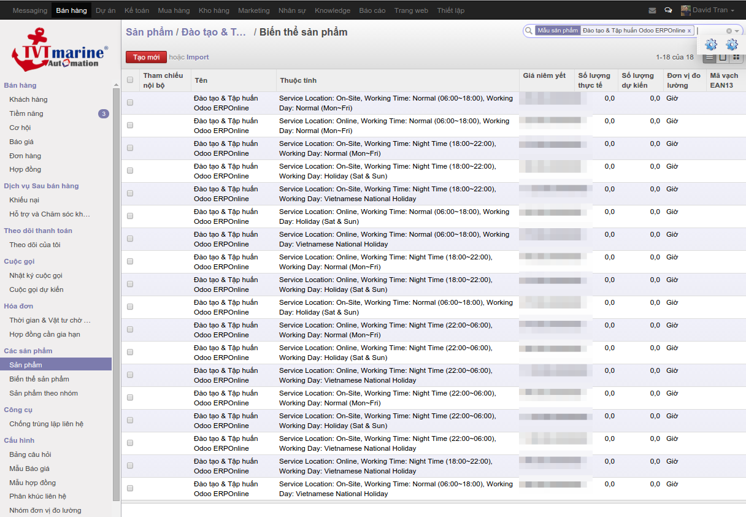Viewport: 746px width, 517px height.
Task: Clear the search box with the round X
Action: (729, 31)
